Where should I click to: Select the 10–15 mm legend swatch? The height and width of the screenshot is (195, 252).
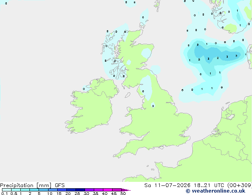pyautogui.click(x=53, y=190)
